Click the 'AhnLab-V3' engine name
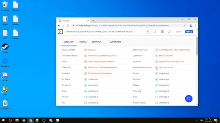Viewport: 220px width, 123px height. (66, 85)
